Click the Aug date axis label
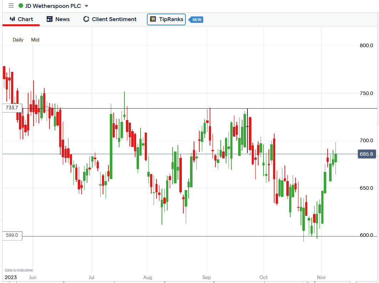The image size is (379, 283). [148, 277]
